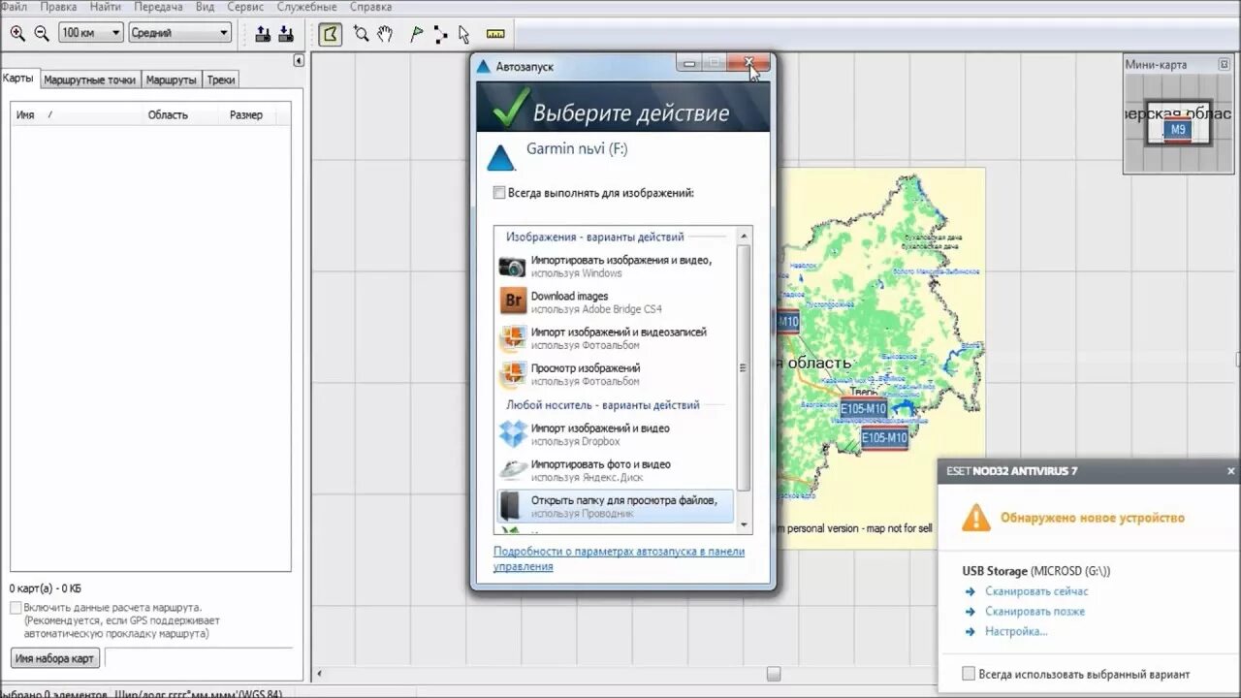Click the Имя набора карт button
This screenshot has width=1241, height=698.
[x=55, y=659]
